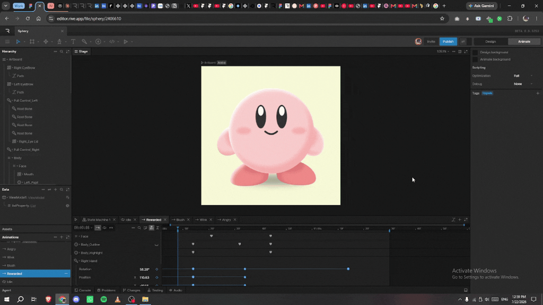This screenshot has height=305, width=543.
Task: Open the Problems panel button
Action: [106, 291]
